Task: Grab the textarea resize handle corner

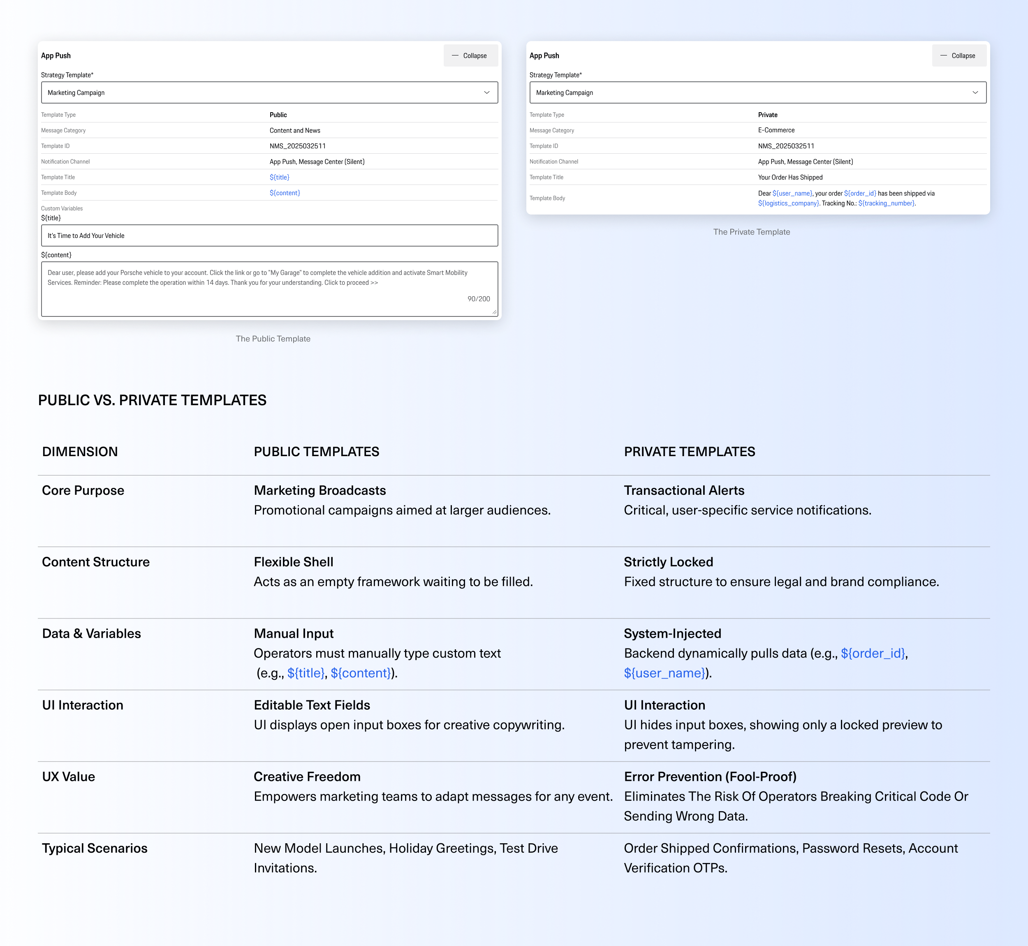Action: [494, 312]
